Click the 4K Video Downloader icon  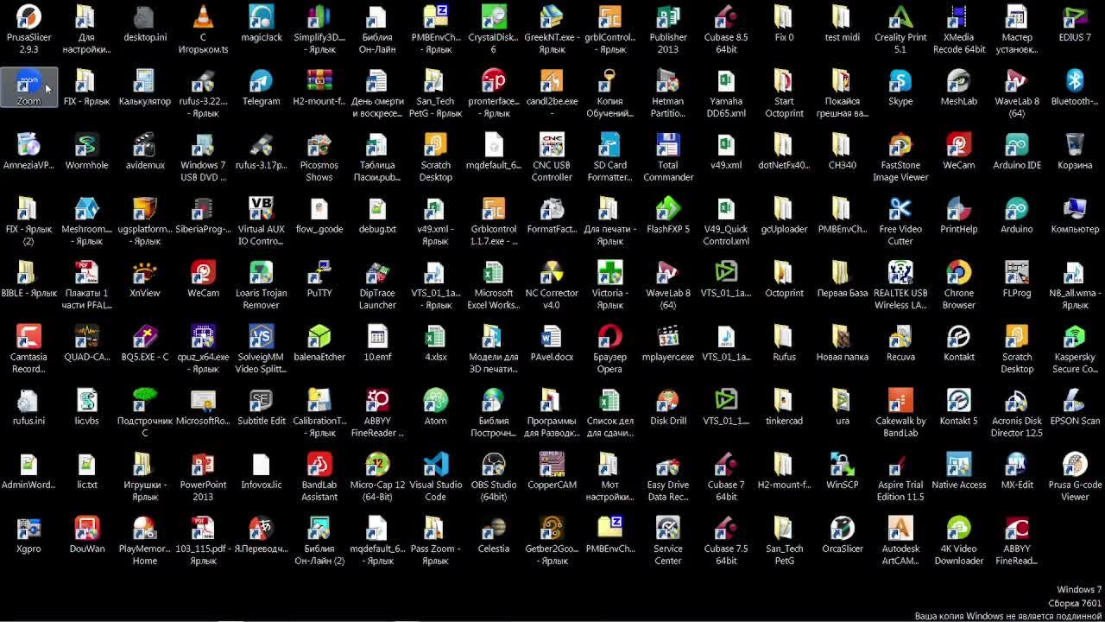[958, 528]
